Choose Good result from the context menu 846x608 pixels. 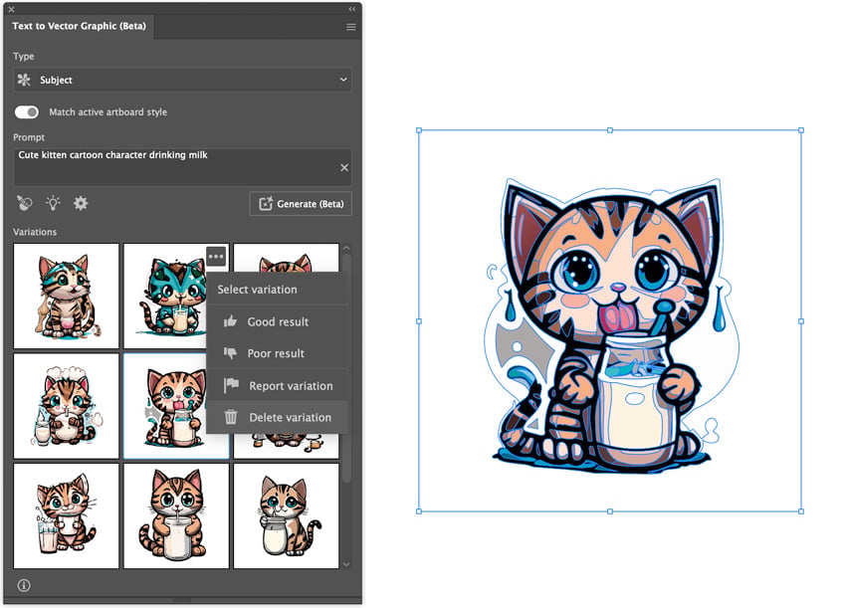(277, 321)
